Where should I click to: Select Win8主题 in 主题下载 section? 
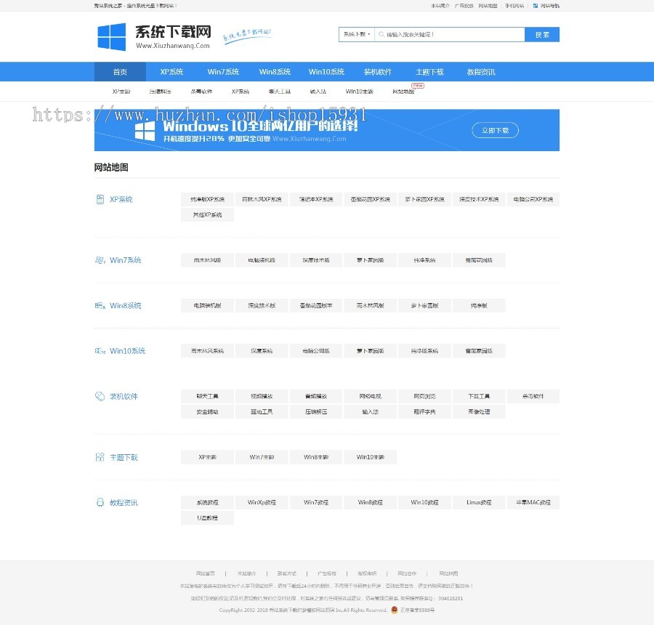(x=316, y=457)
